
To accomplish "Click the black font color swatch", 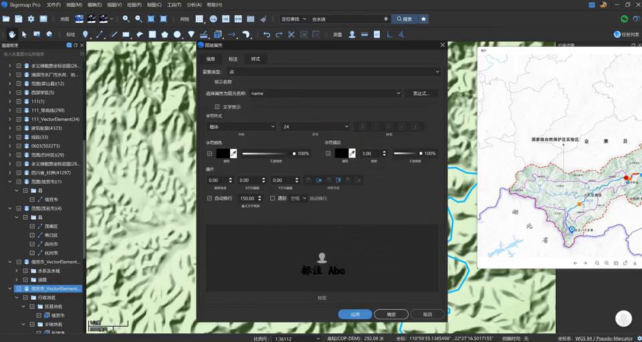I will 223,154.
